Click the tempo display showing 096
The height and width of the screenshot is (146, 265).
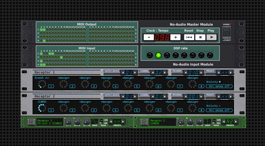[x=162, y=37]
